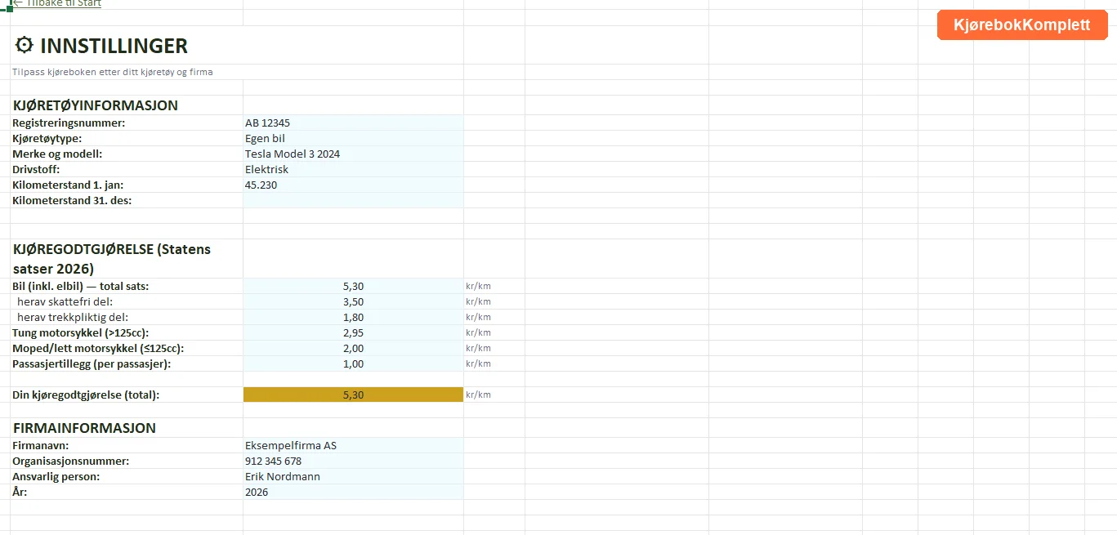Click the 'kr/km' unit in the Moped row
The image size is (1117, 535).
click(x=478, y=349)
